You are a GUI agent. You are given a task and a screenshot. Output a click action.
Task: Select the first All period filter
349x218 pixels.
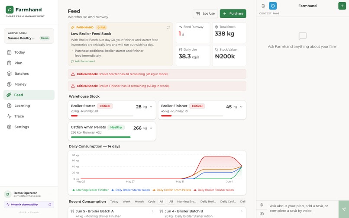click(162, 202)
